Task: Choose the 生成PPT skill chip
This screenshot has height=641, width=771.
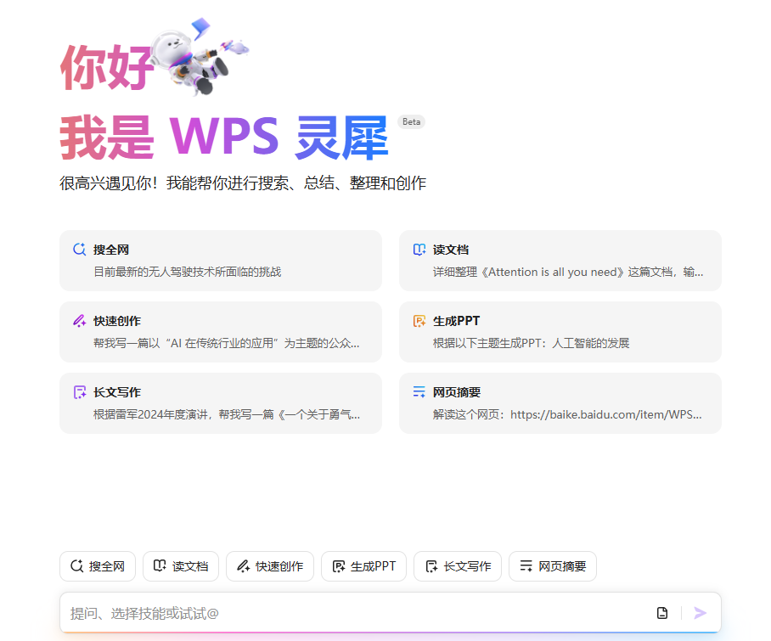Action: click(x=364, y=566)
